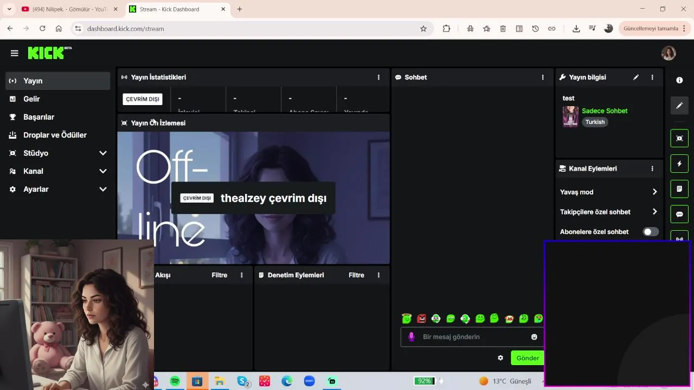
Task: Click the browser history extension icon
Action: (535, 29)
